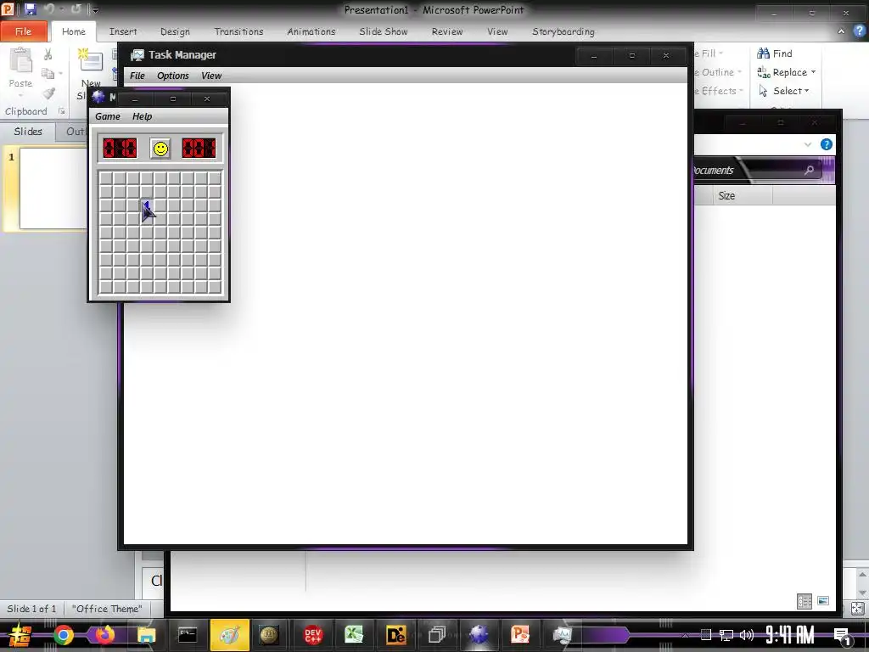The height and width of the screenshot is (652, 869).
Task: Open Firefox from the taskbar
Action: [x=104, y=635]
